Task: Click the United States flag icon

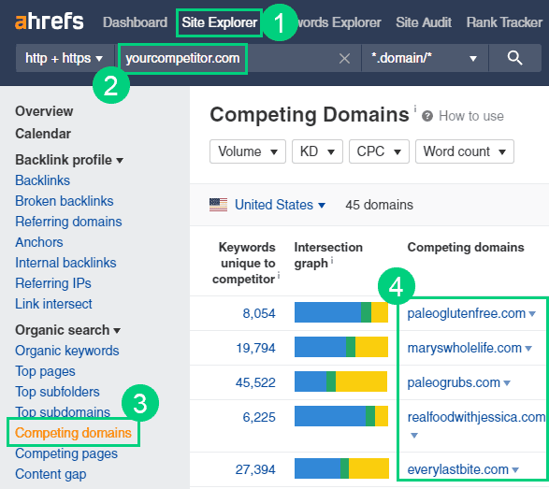Action: (x=218, y=205)
